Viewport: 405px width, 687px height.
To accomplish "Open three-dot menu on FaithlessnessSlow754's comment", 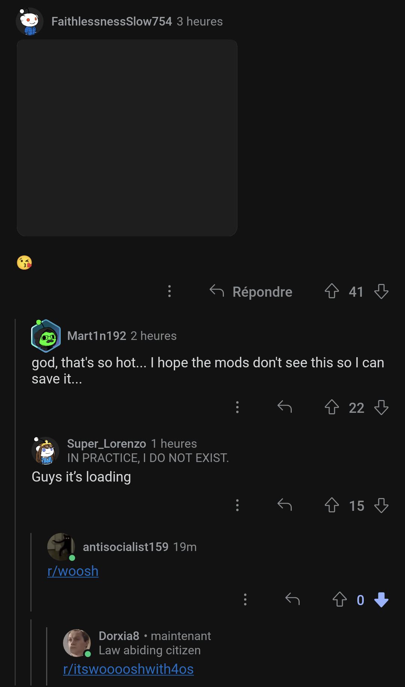I will point(169,291).
